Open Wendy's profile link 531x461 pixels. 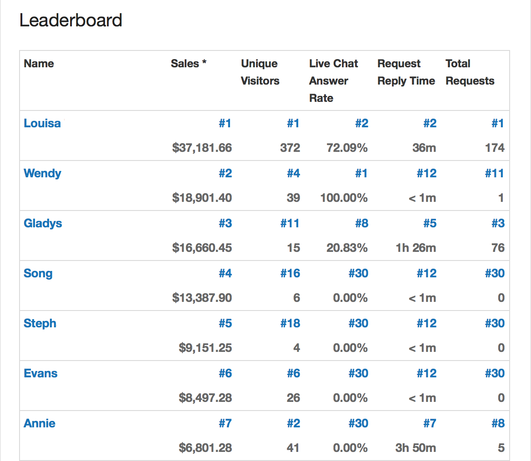point(42,173)
